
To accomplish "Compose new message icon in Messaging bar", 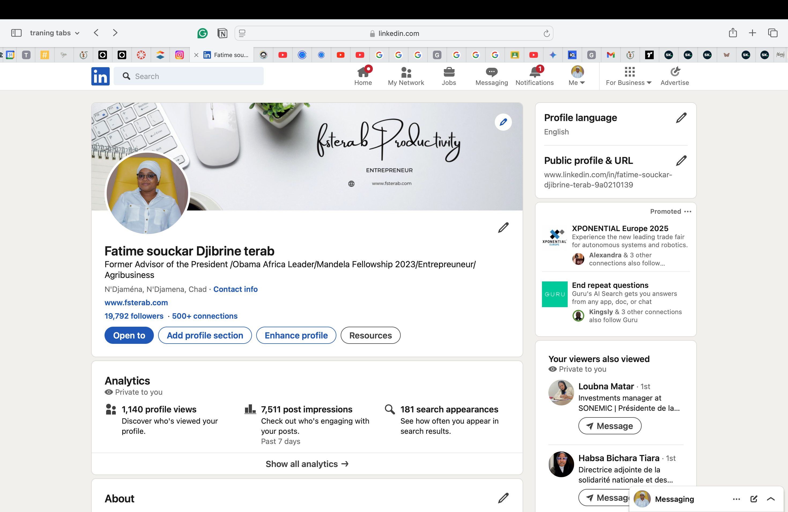I will click(x=754, y=499).
